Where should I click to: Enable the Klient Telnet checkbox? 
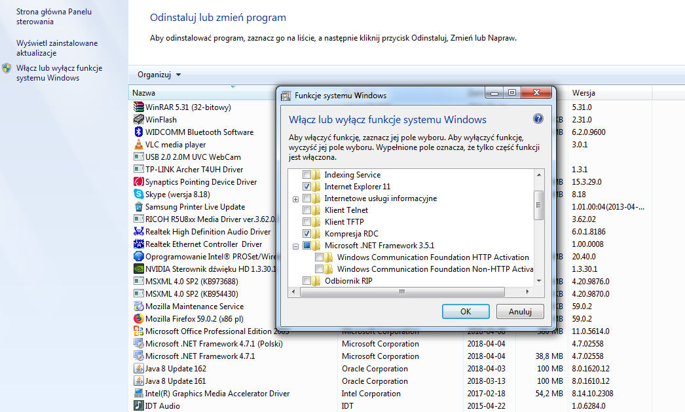[x=306, y=210]
